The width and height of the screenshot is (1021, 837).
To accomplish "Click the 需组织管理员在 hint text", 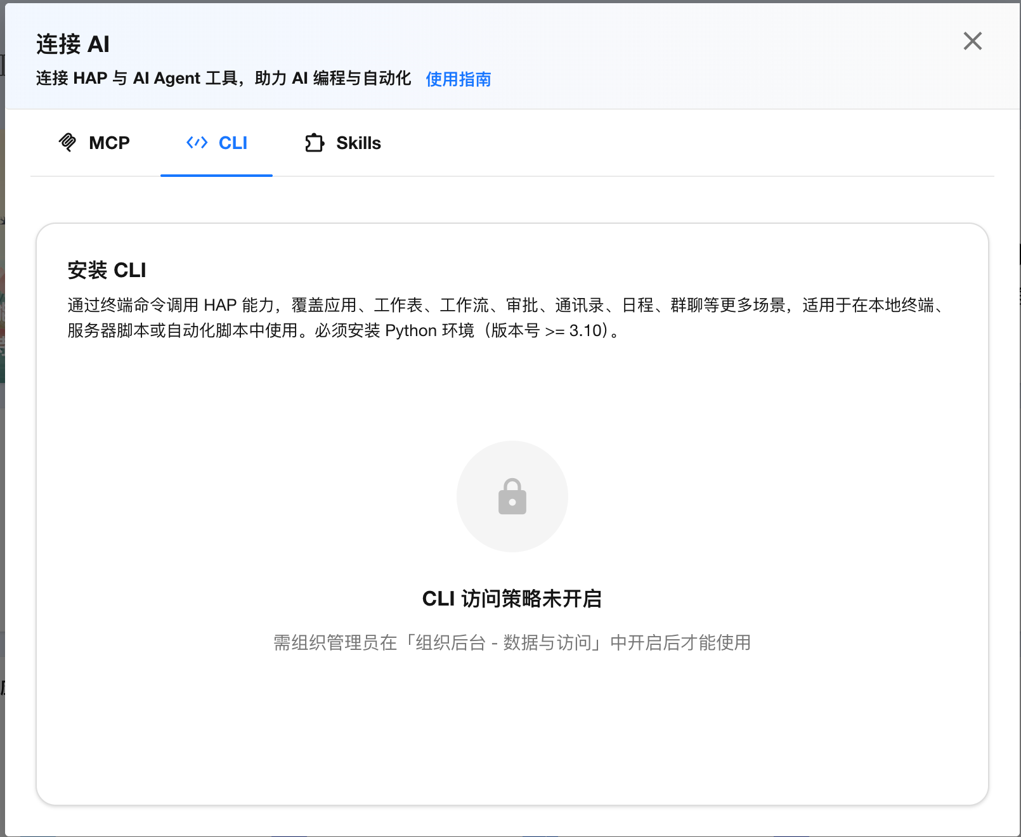I will coord(512,642).
